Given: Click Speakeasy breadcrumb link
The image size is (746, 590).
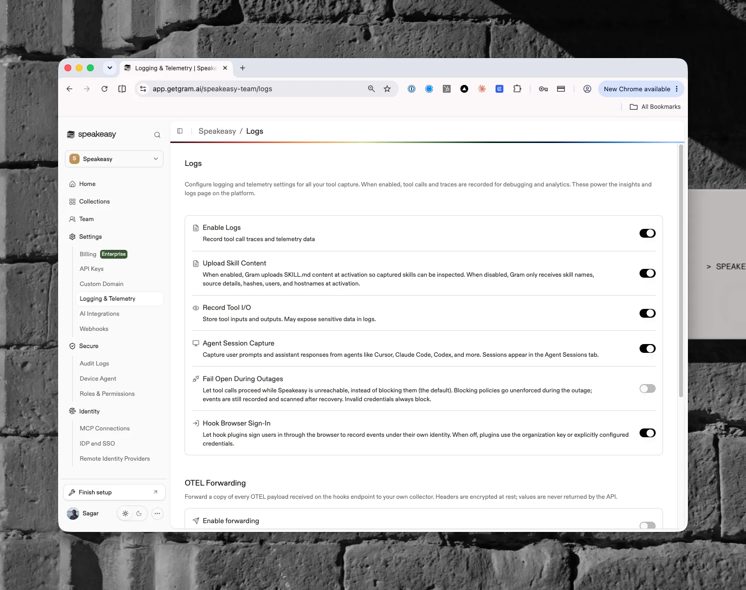Looking at the screenshot, I should (217, 131).
